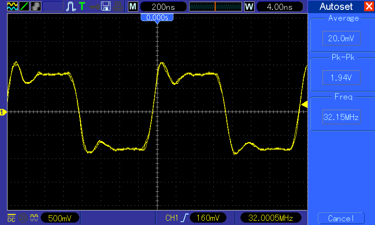Screen dimensions: 375x225
Task: Click the Average measurement label
Action: [344, 18]
